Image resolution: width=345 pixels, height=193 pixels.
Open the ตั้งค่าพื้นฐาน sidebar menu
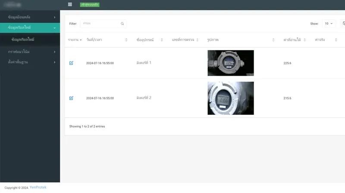[x=30, y=62]
